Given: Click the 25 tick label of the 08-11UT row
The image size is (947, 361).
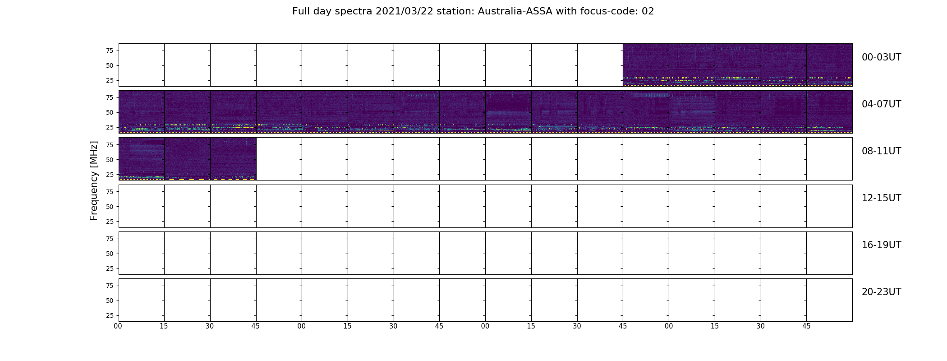Looking at the screenshot, I should (x=110, y=174).
